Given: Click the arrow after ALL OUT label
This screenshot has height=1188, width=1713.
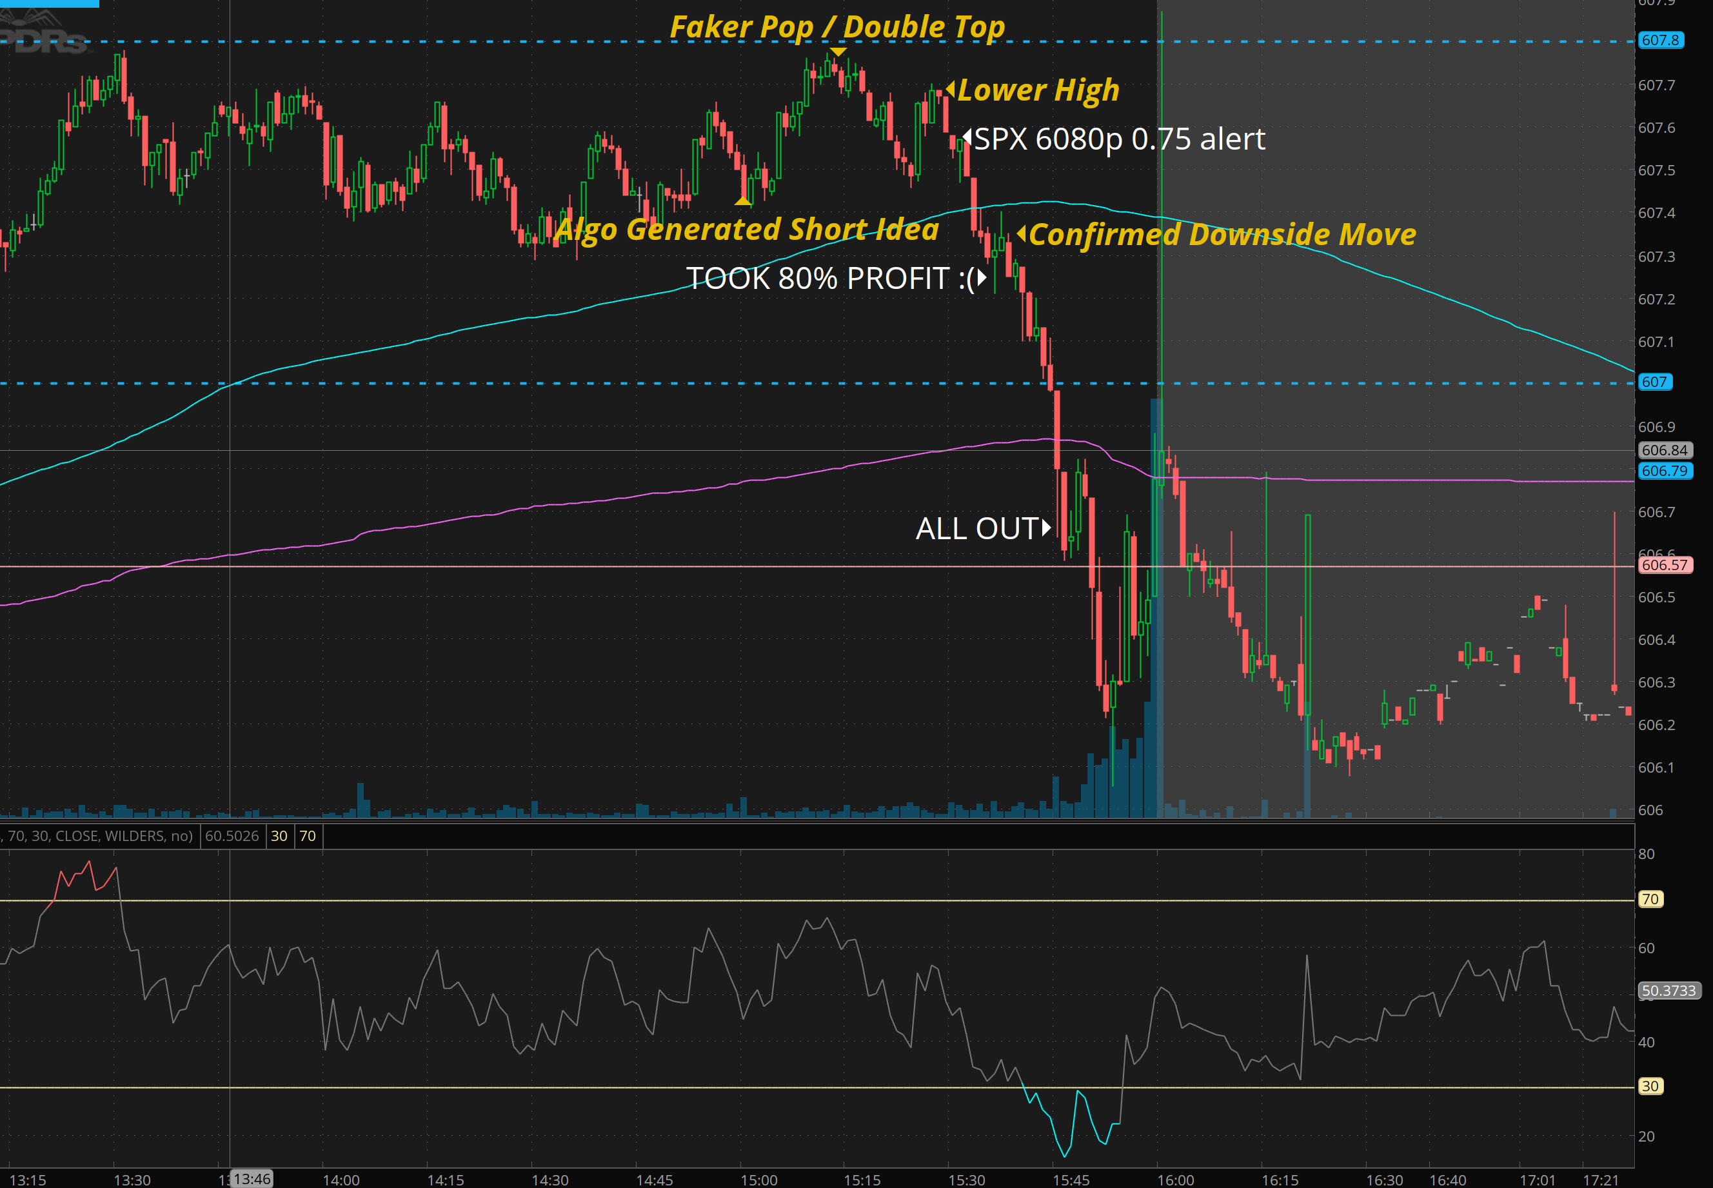Looking at the screenshot, I should 1046,528.
